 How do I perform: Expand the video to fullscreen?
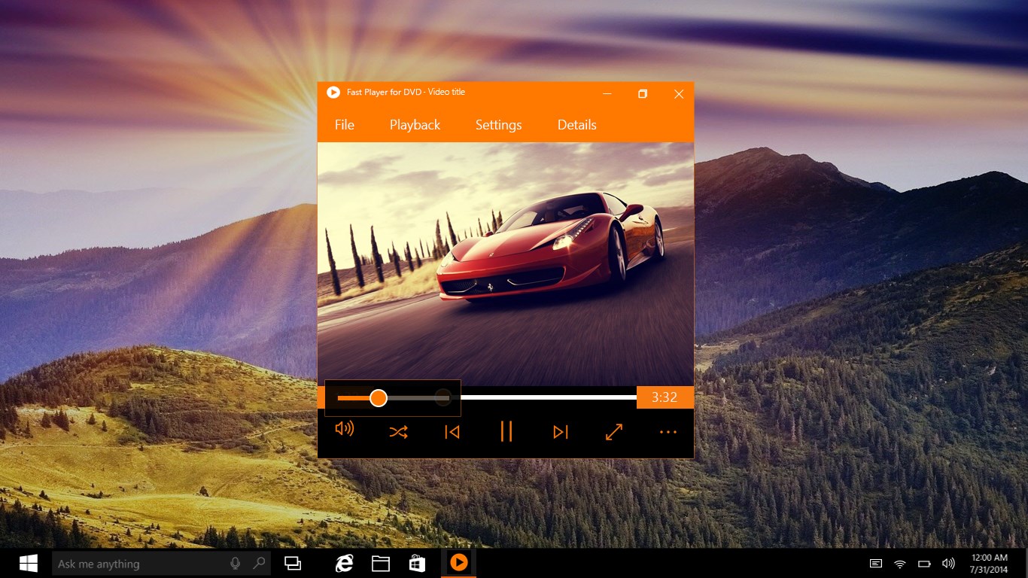[613, 431]
